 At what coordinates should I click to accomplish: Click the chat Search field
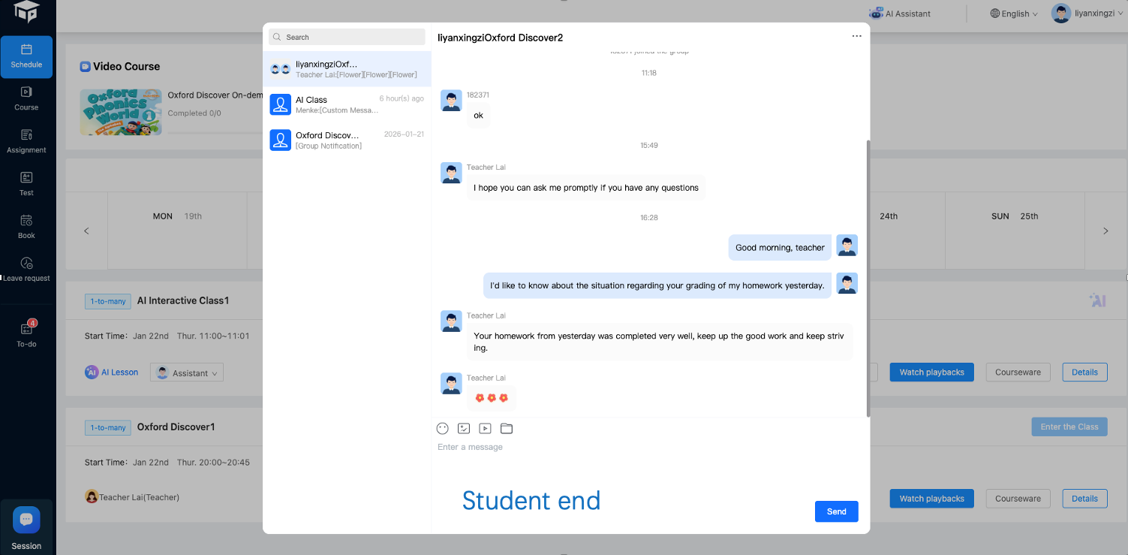click(347, 37)
